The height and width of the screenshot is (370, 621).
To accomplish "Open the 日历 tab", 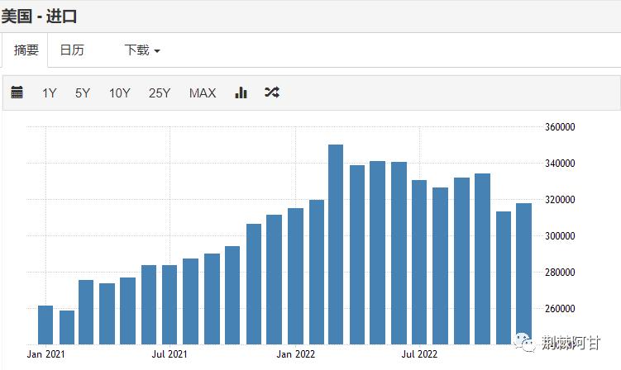I will (72, 50).
